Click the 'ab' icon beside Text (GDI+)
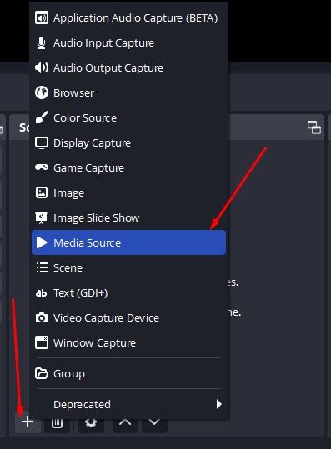 (41, 292)
